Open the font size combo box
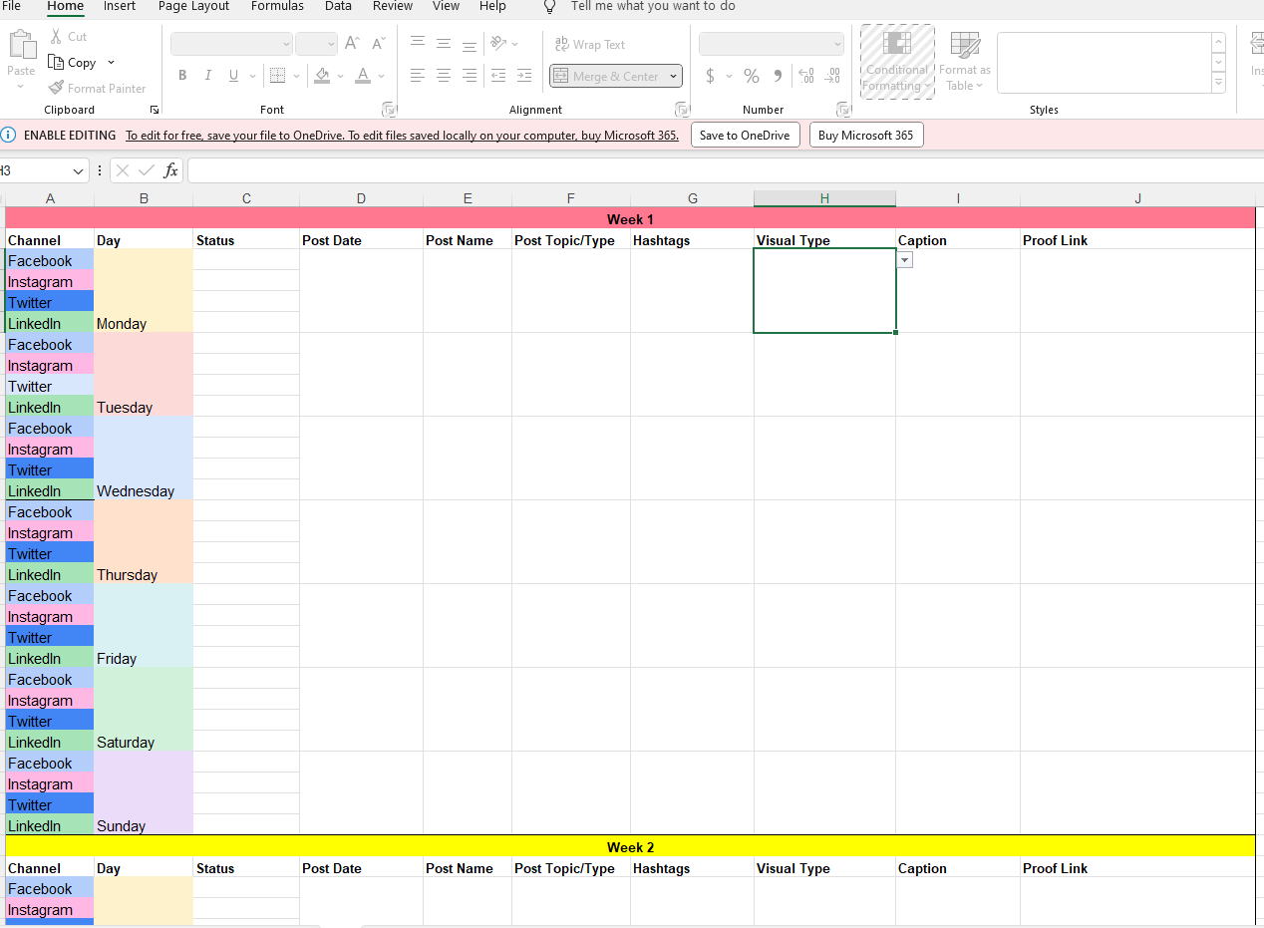This screenshot has width=1264, height=928. point(317,44)
